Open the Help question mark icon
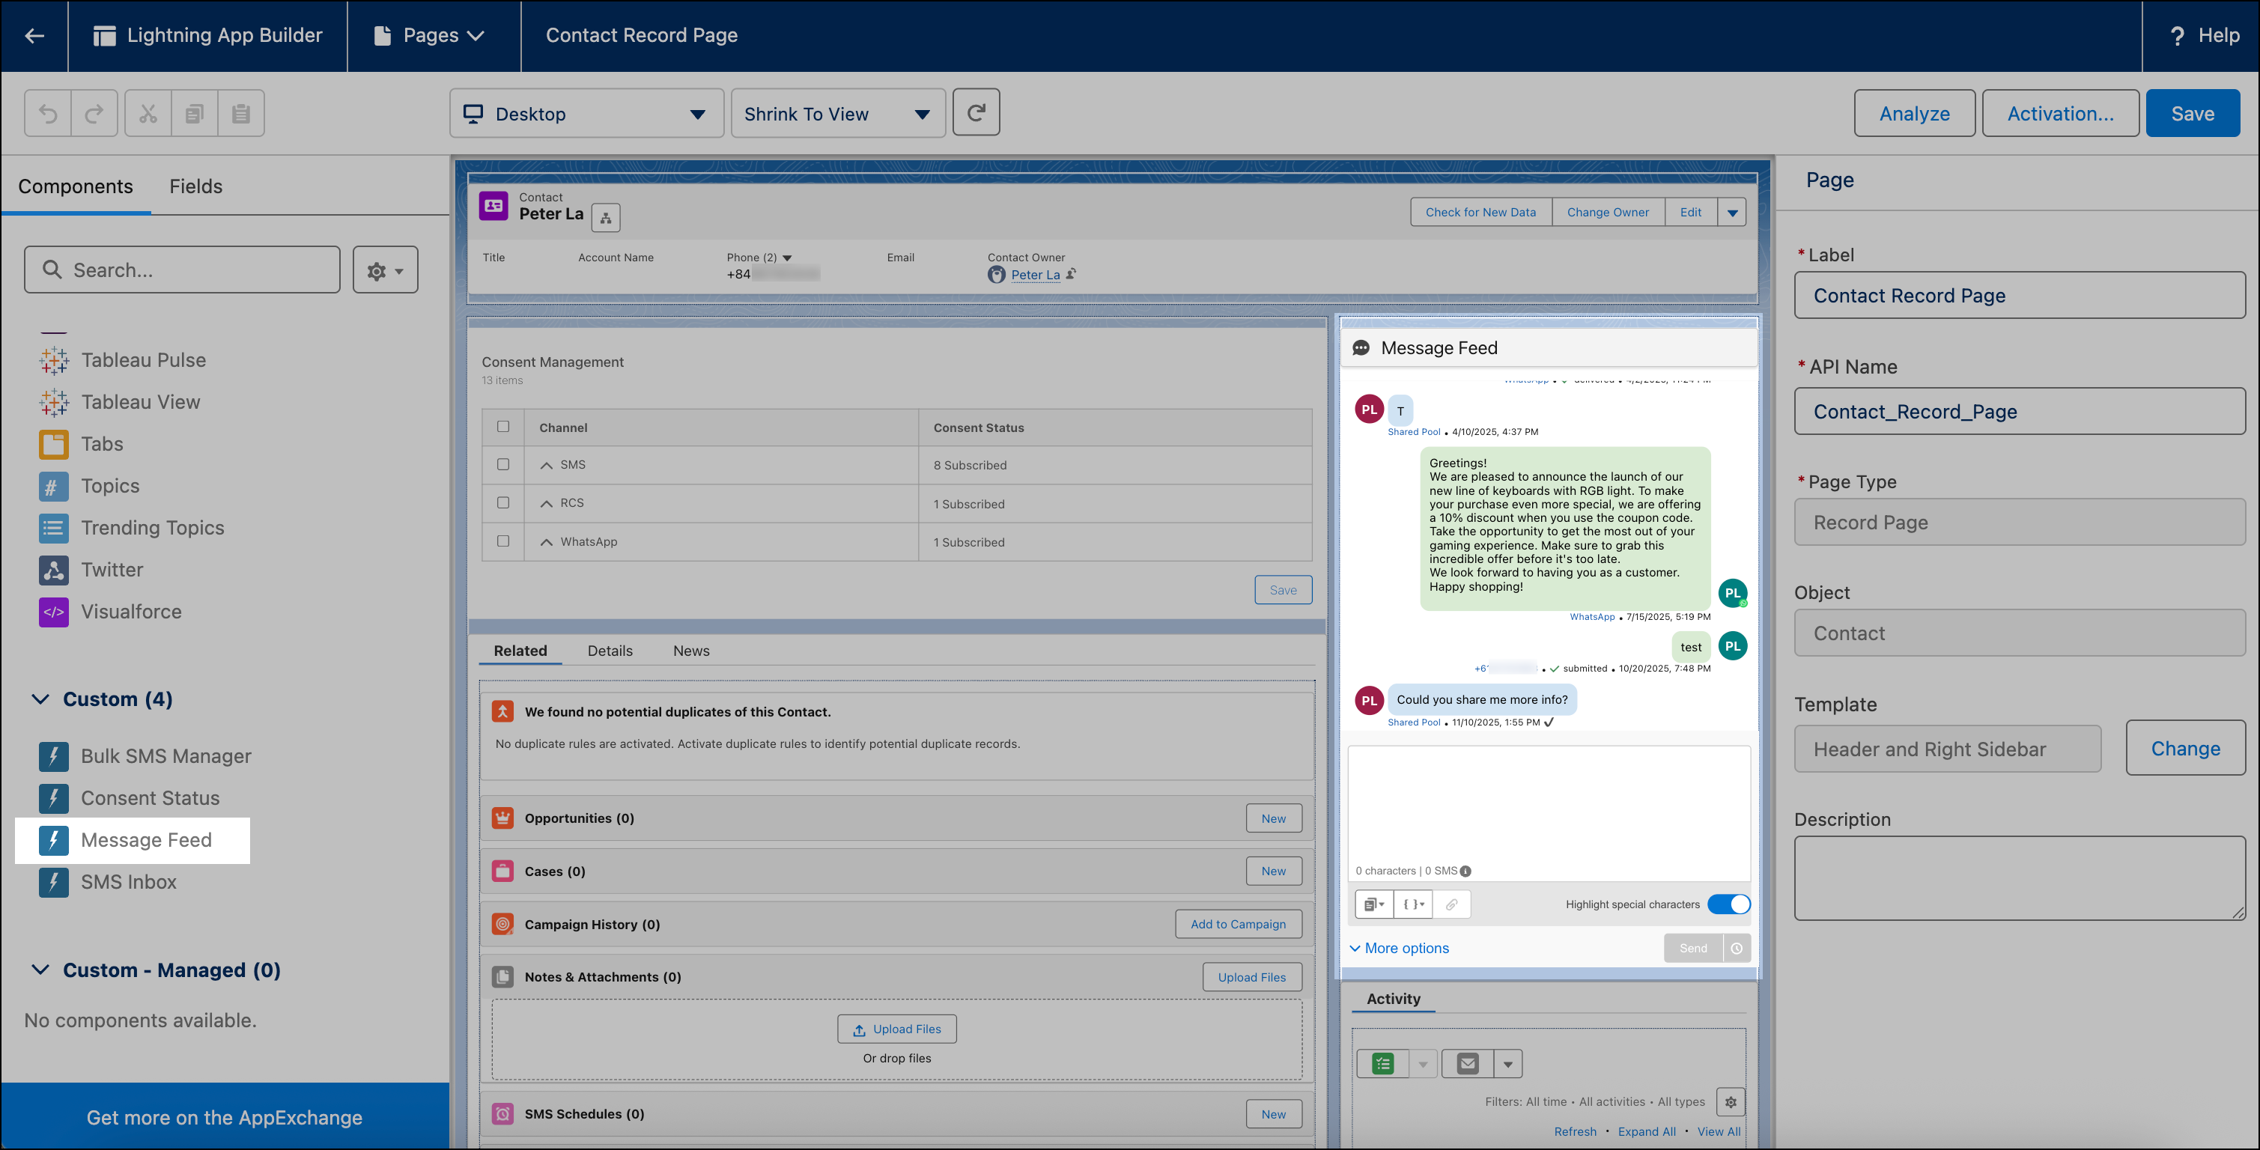 [2178, 36]
